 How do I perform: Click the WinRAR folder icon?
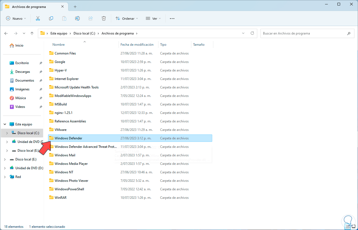point(51,197)
